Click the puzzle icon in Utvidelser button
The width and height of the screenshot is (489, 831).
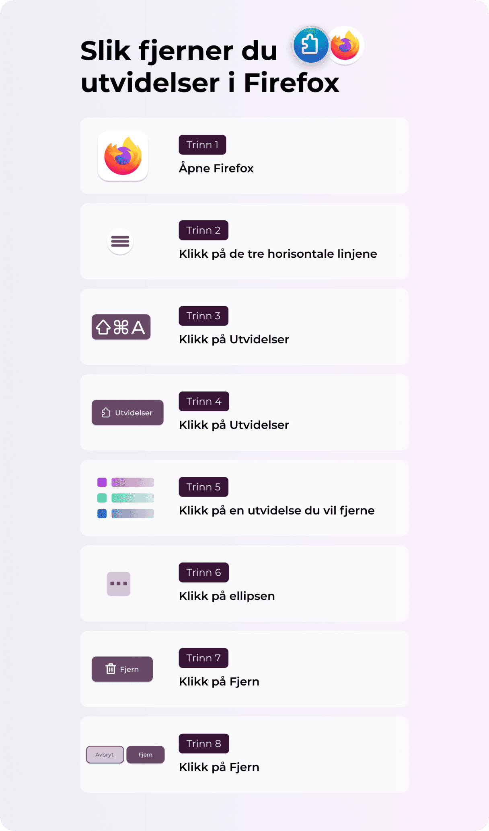click(106, 412)
